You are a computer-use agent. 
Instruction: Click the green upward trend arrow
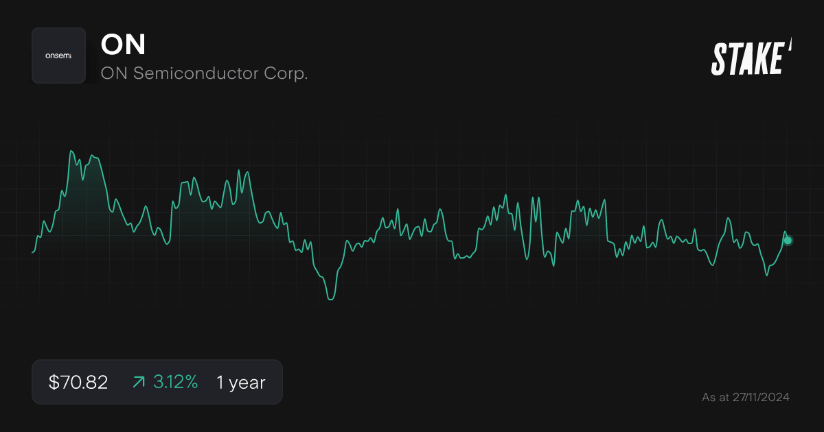138,382
